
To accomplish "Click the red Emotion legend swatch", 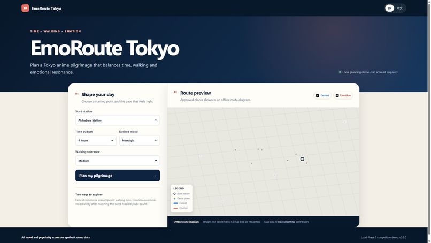I will click(x=175, y=208).
